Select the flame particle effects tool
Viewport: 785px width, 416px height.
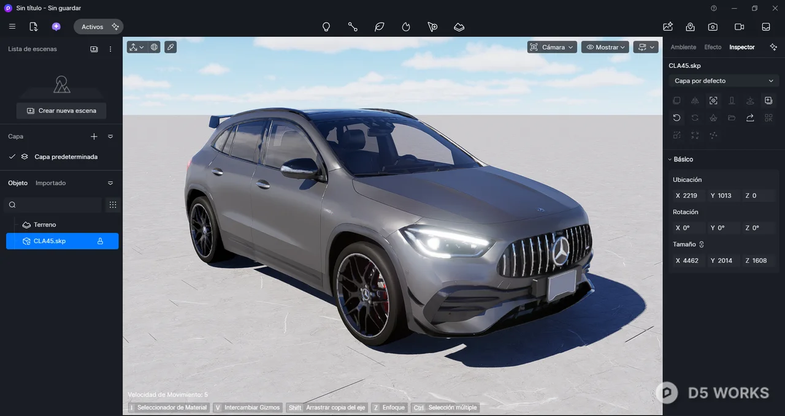coord(406,27)
